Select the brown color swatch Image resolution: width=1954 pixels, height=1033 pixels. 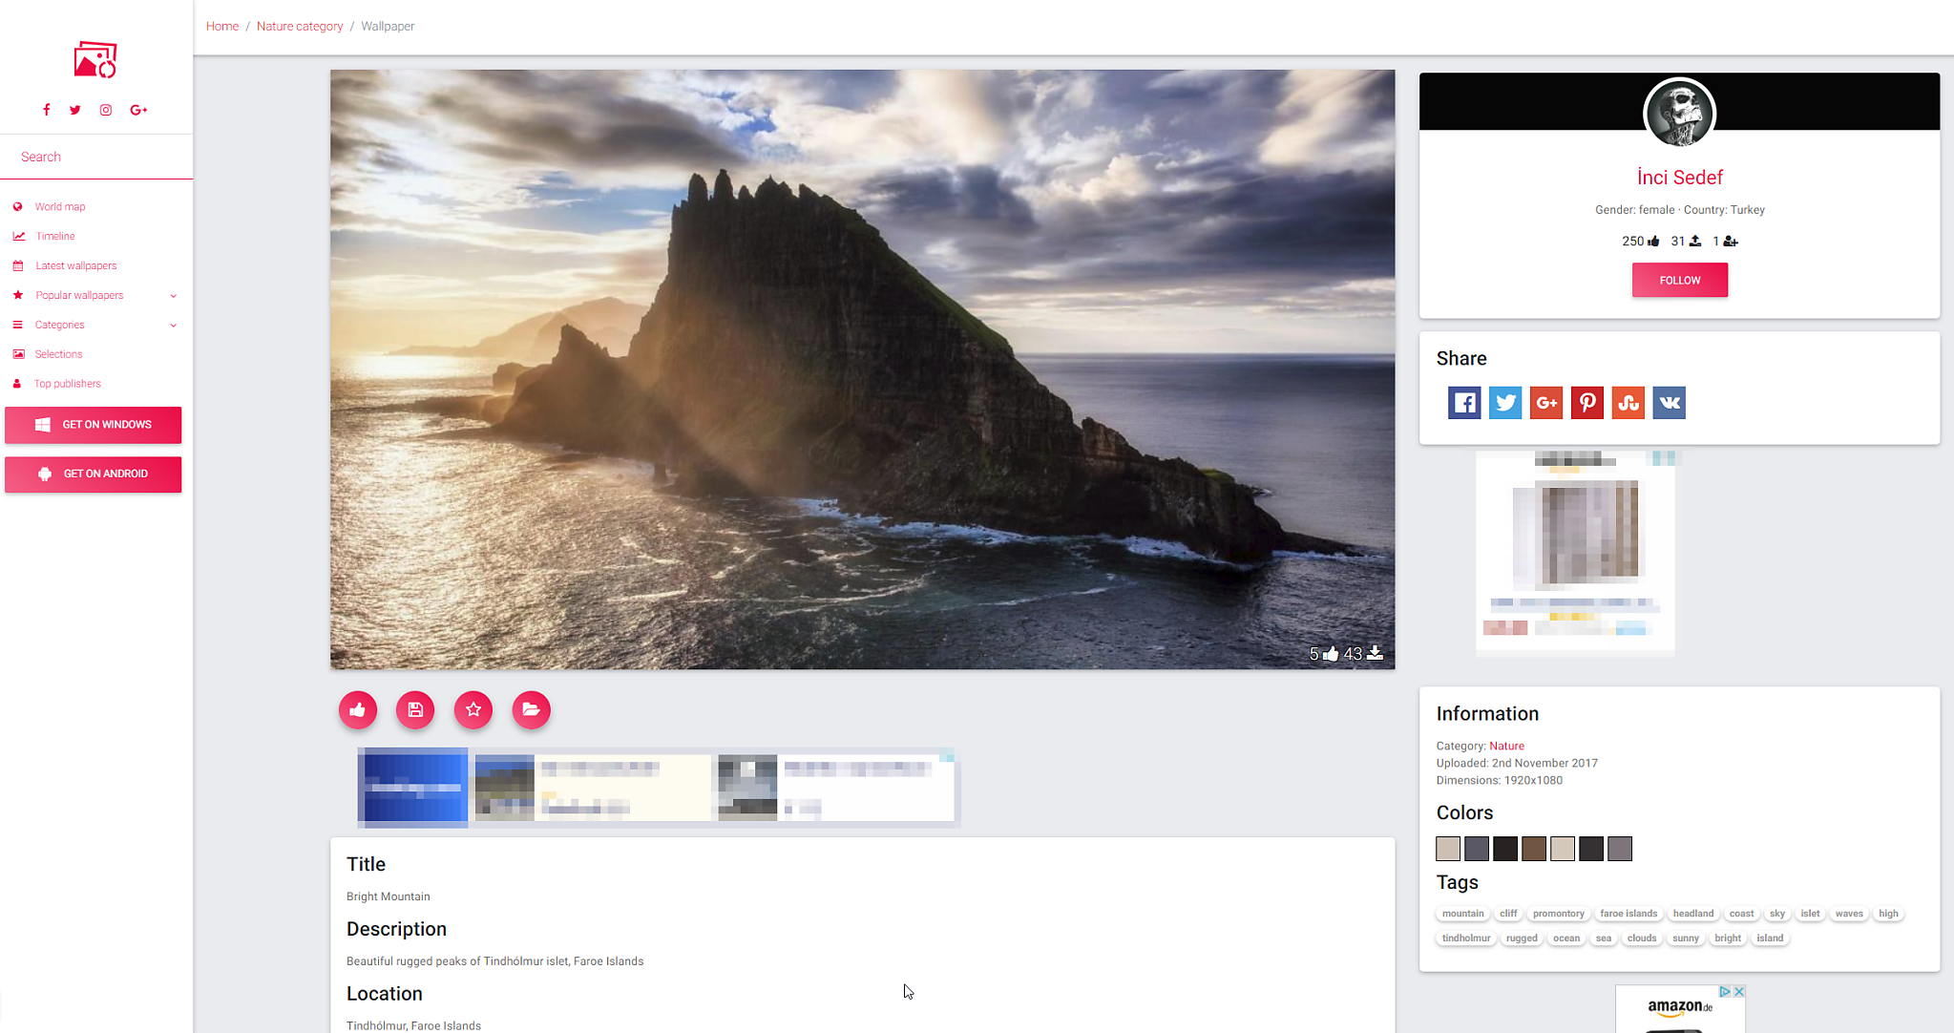[1533, 849]
